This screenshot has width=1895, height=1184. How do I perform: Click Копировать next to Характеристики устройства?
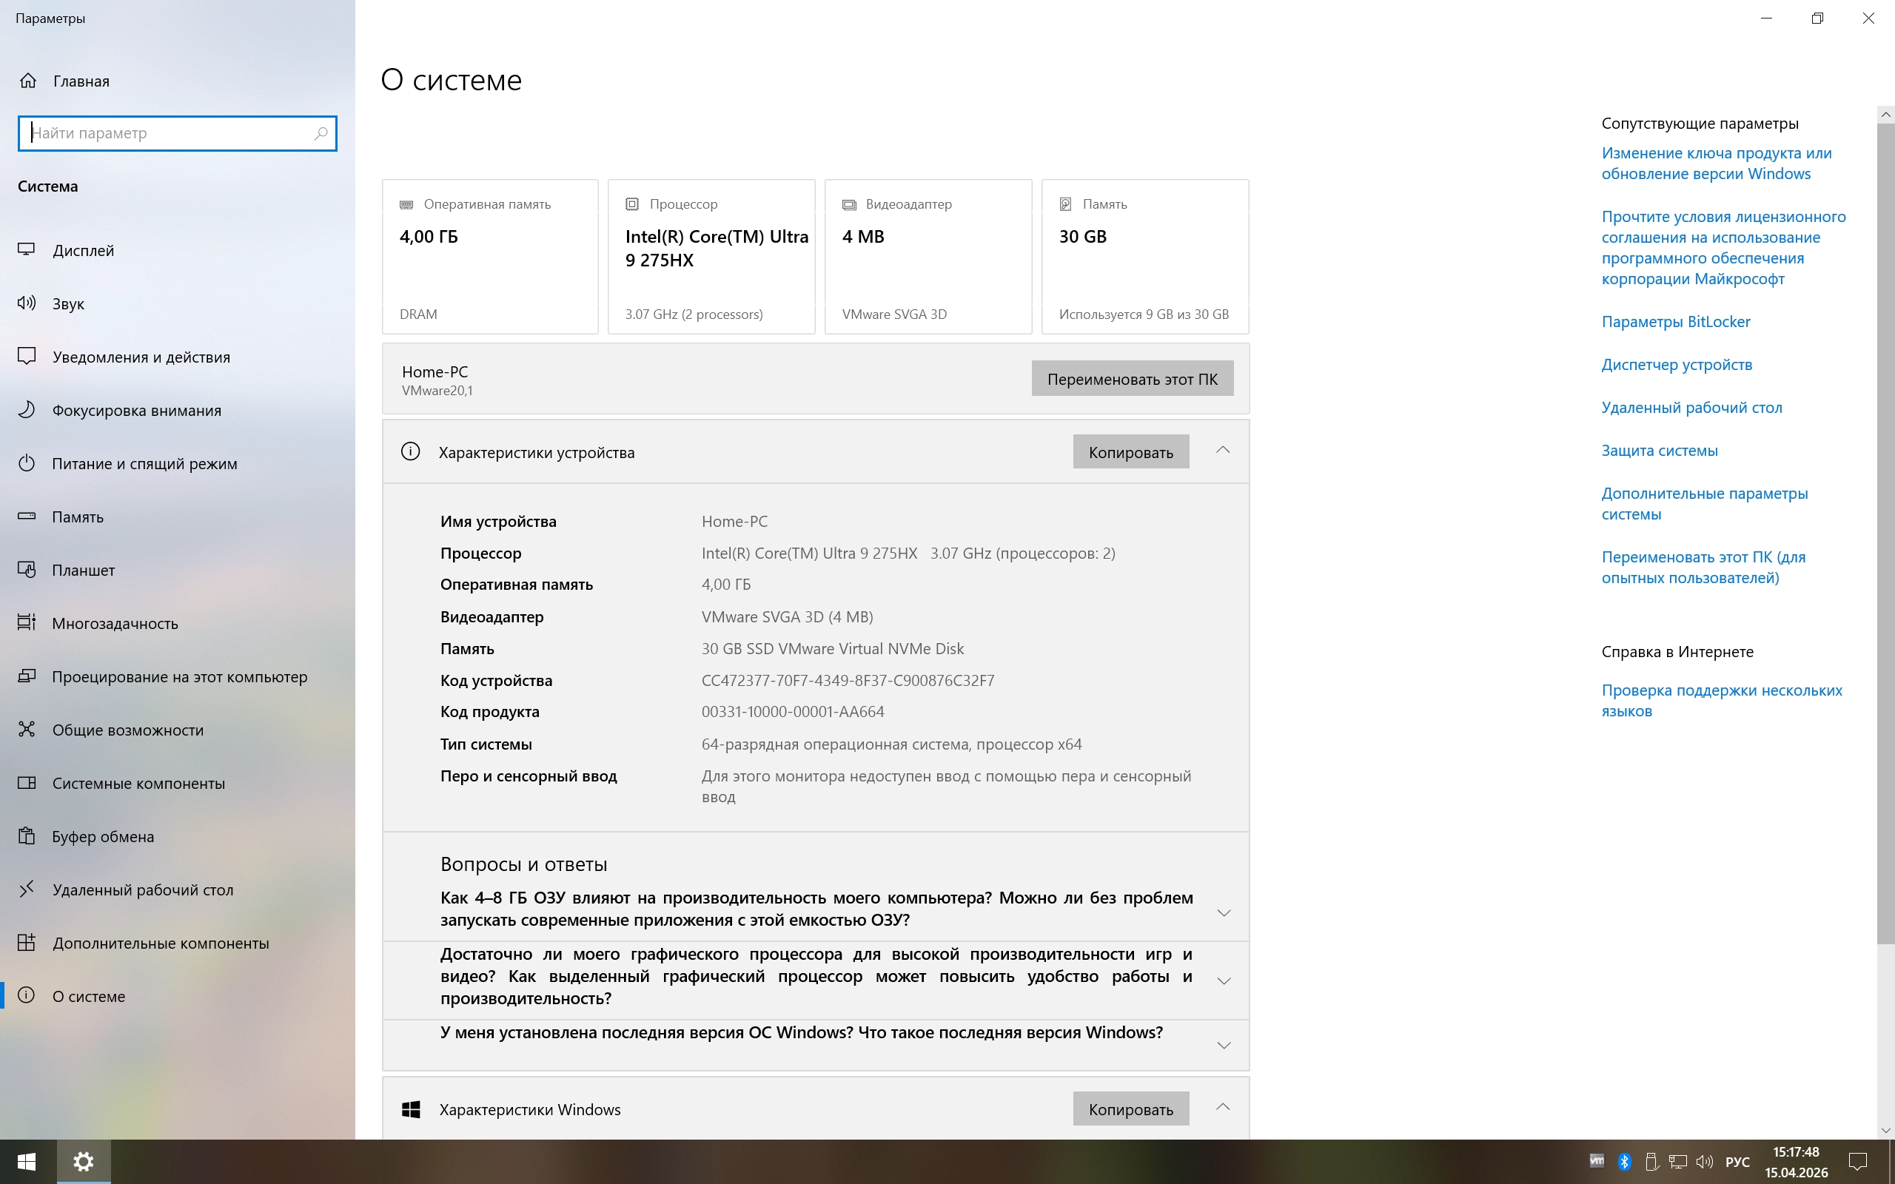point(1130,452)
